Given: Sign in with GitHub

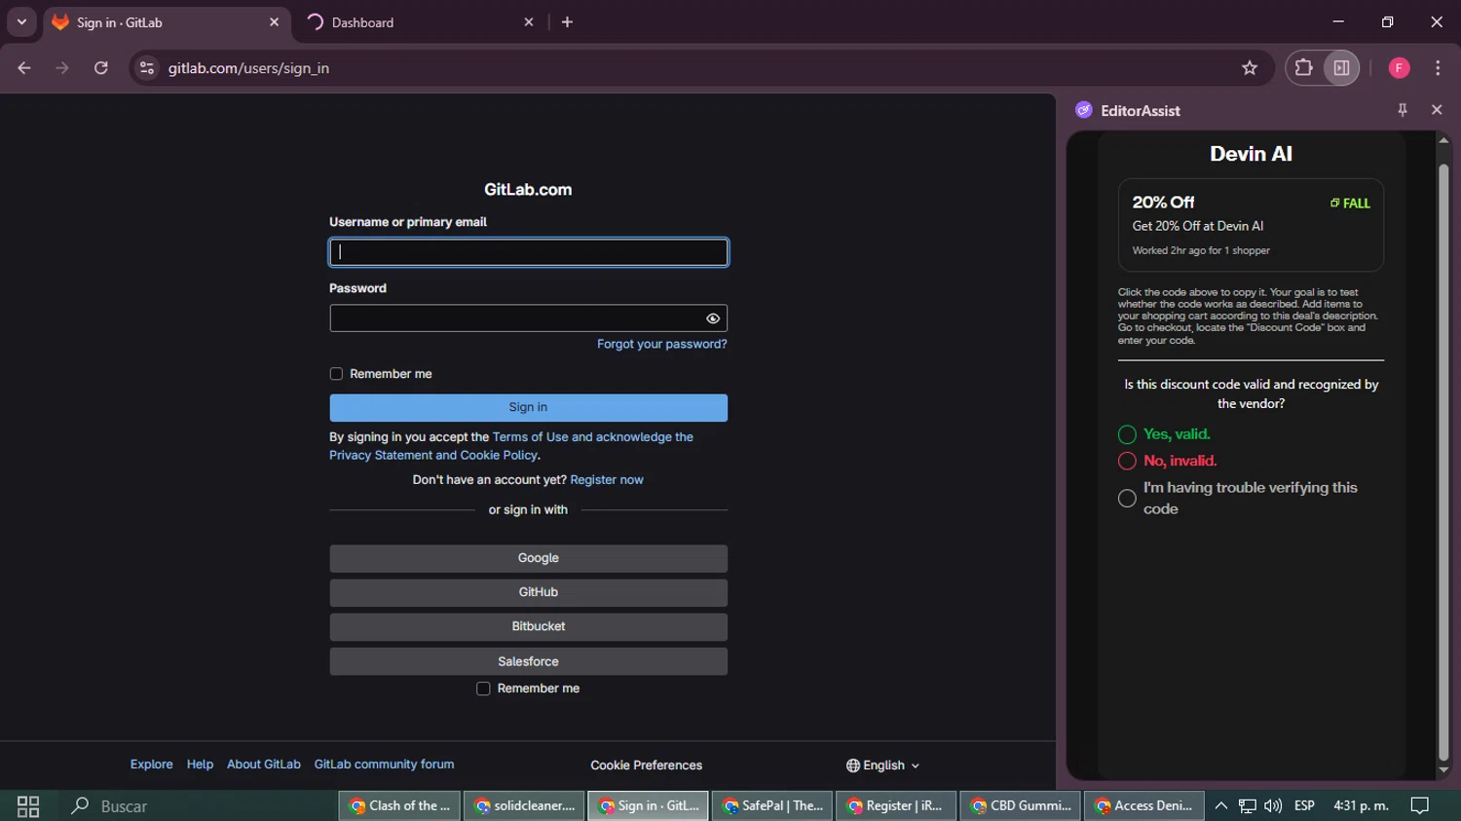Looking at the screenshot, I should click(x=528, y=592).
